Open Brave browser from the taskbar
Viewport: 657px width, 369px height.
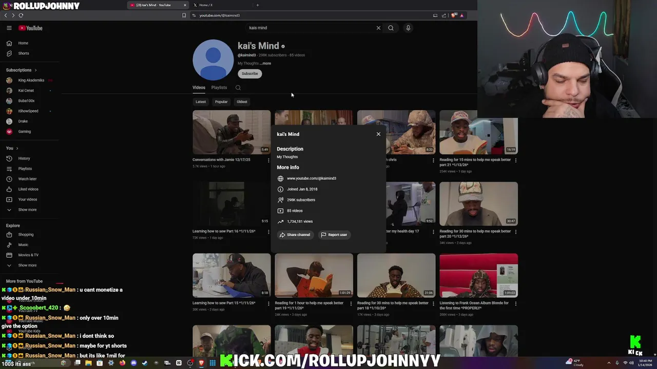[201, 363]
